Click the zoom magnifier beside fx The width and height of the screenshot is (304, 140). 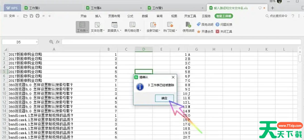click(x=51, y=42)
